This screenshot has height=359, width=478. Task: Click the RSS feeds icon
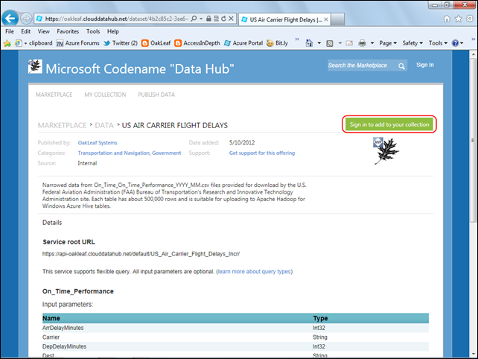(330, 43)
